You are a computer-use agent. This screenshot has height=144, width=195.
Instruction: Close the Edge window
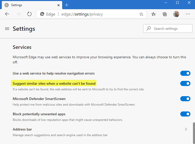point(189,3)
